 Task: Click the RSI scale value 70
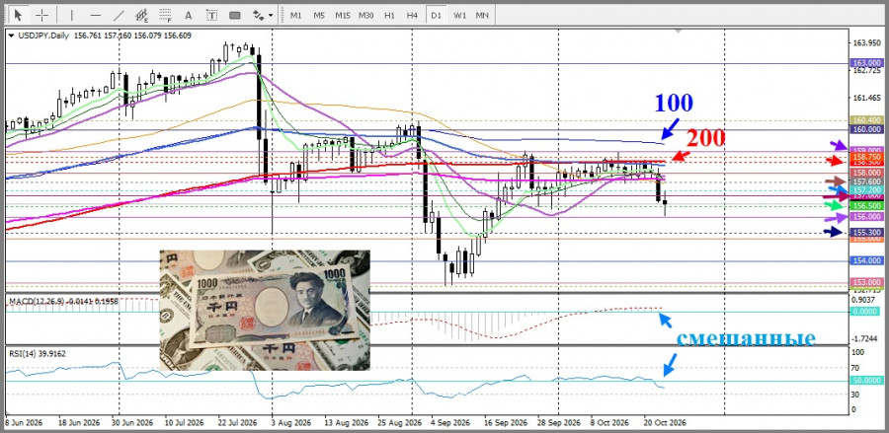pyautogui.click(x=857, y=367)
